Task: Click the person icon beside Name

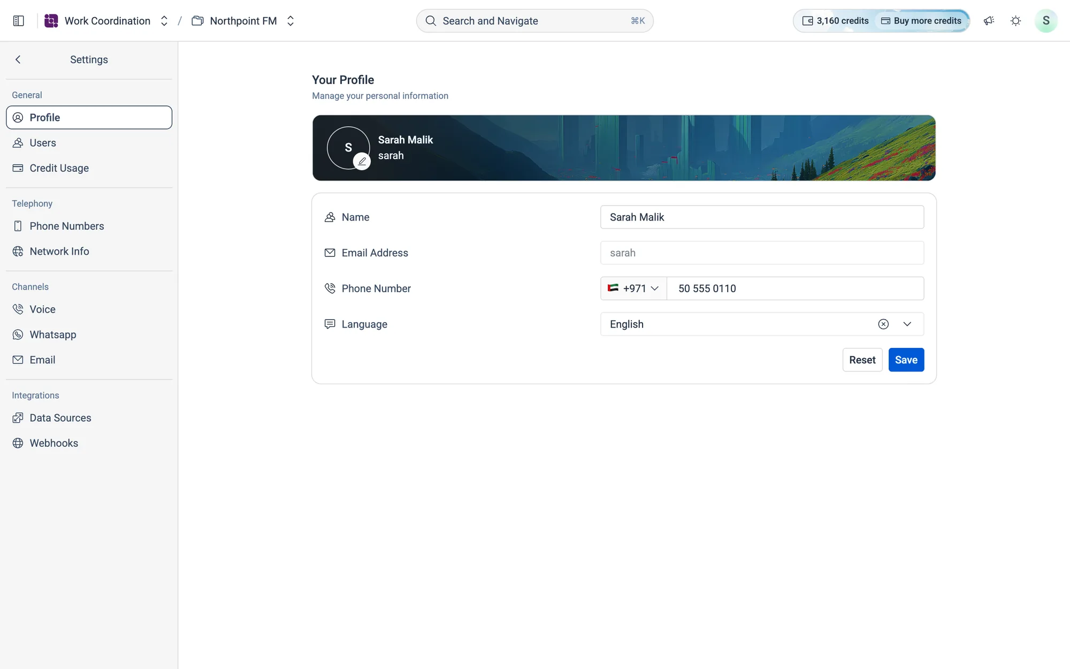Action: (x=330, y=217)
